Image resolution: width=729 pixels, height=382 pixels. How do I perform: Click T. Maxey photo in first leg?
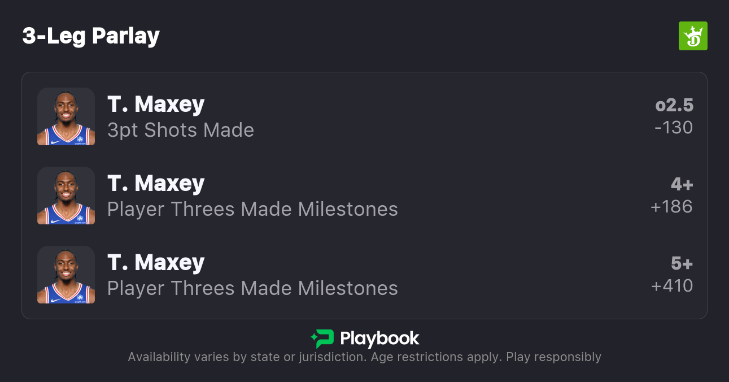(x=66, y=116)
